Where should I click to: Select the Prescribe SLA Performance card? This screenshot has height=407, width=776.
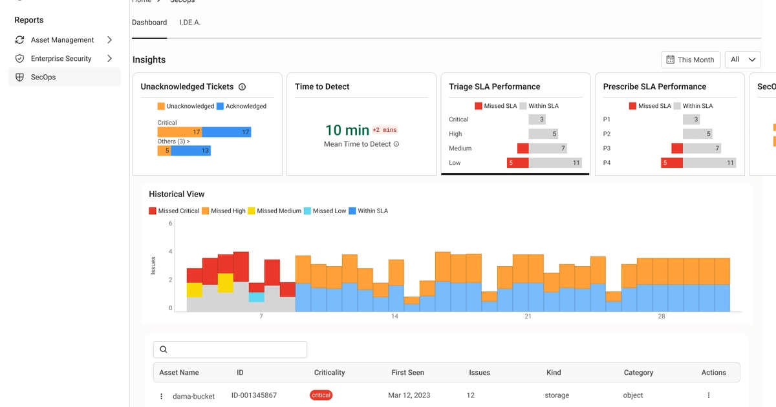pyautogui.click(x=669, y=124)
